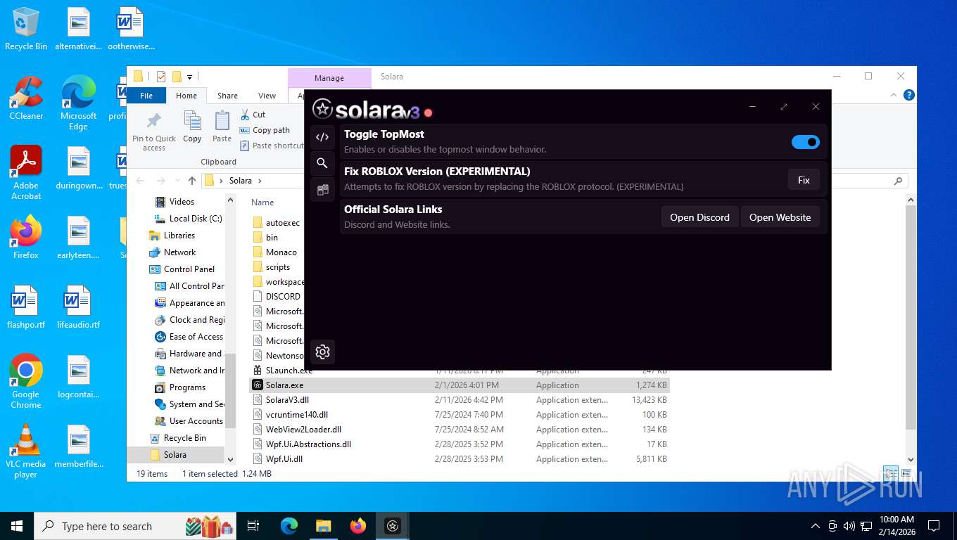
Task: Show hidden system tray icons
Action: pyautogui.click(x=816, y=526)
